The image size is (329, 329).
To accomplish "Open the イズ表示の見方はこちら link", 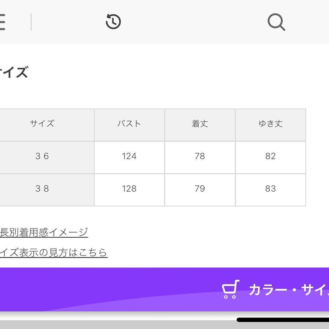I will pyautogui.click(x=54, y=253).
